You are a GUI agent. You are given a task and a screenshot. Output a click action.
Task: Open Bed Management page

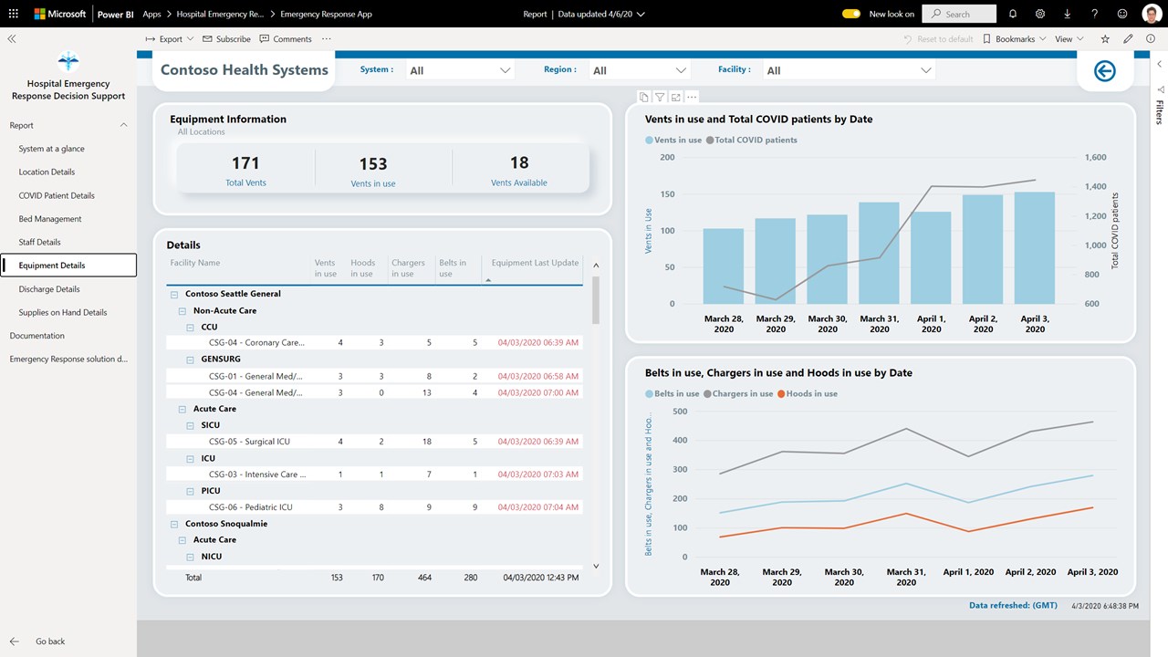point(50,219)
